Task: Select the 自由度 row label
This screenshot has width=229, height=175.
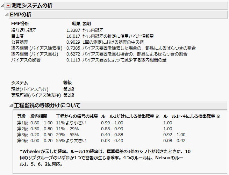Action: pyautogui.click(x=17, y=36)
